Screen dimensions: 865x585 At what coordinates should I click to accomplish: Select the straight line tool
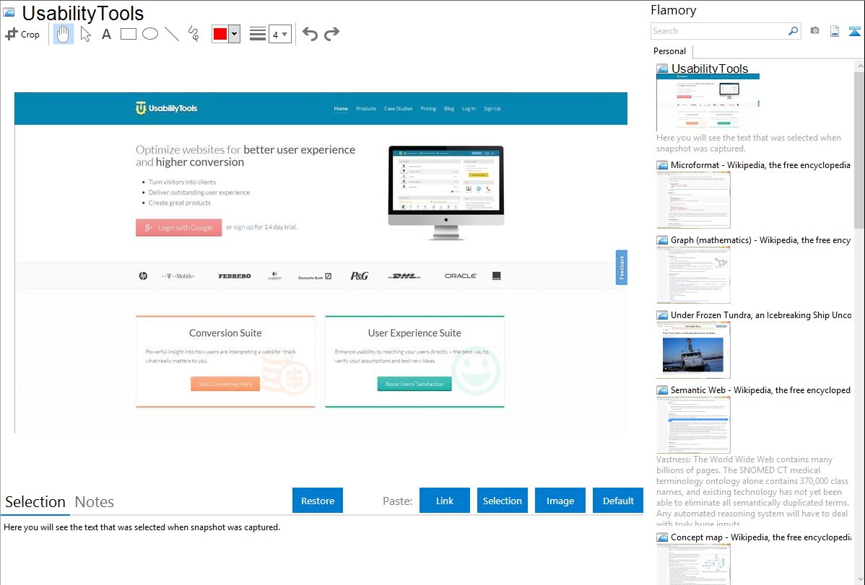click(172, 34)
